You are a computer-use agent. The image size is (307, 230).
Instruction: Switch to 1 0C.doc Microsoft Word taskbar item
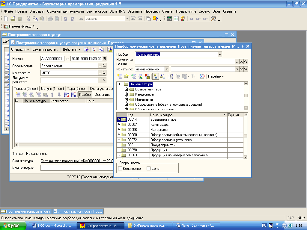[x=53, y=226]
